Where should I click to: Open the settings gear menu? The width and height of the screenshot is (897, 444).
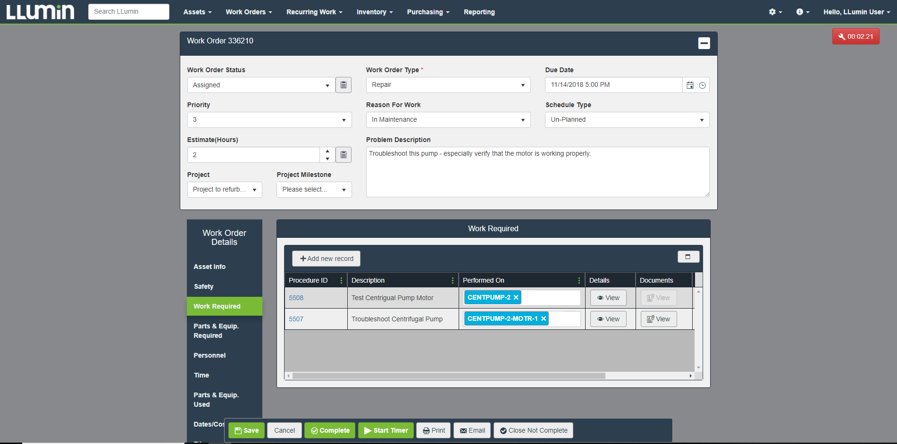pyautogui.click(x=774, y=12)
